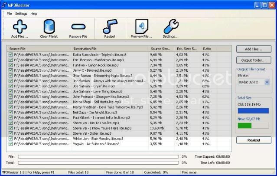This screenshot has height=176, width=277.
Task: Click Time Elapsed: 00:00:00 label
Action: (212, 156)
